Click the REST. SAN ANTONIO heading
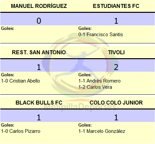This screenshot has height=144, width=155. coord(39,52)
